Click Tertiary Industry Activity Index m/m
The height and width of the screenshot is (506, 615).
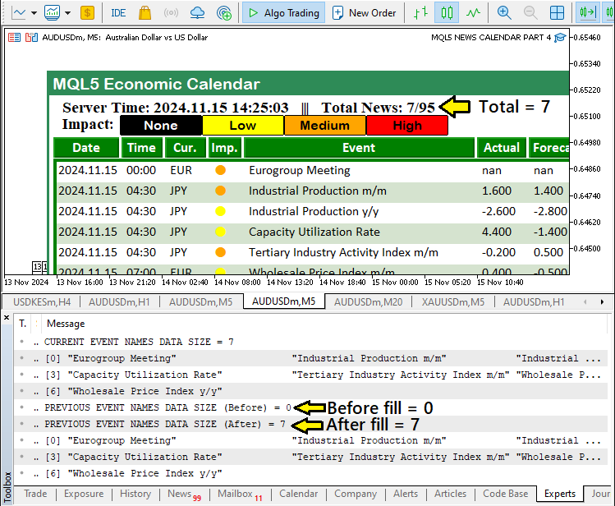[x=343, y=253]
